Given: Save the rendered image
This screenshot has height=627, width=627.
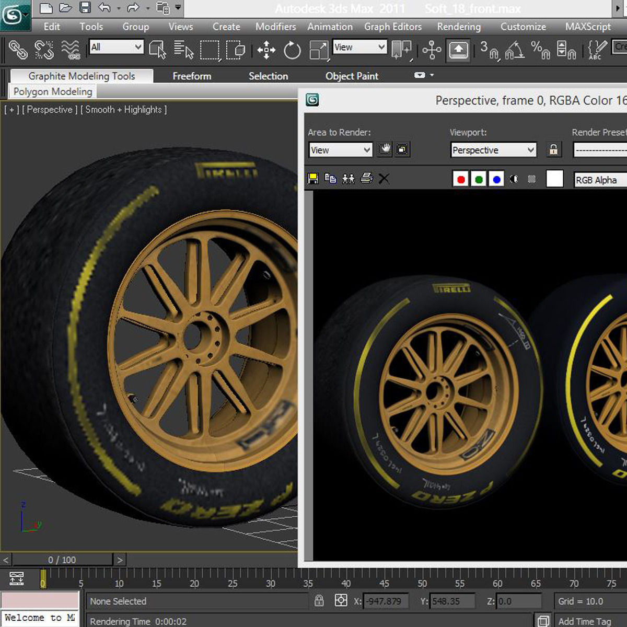Looking at the screenshot, I should click(313, 179).
